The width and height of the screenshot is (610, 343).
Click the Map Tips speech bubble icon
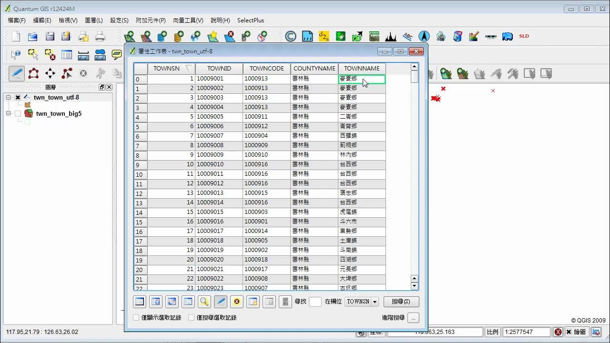click(117, 55)
